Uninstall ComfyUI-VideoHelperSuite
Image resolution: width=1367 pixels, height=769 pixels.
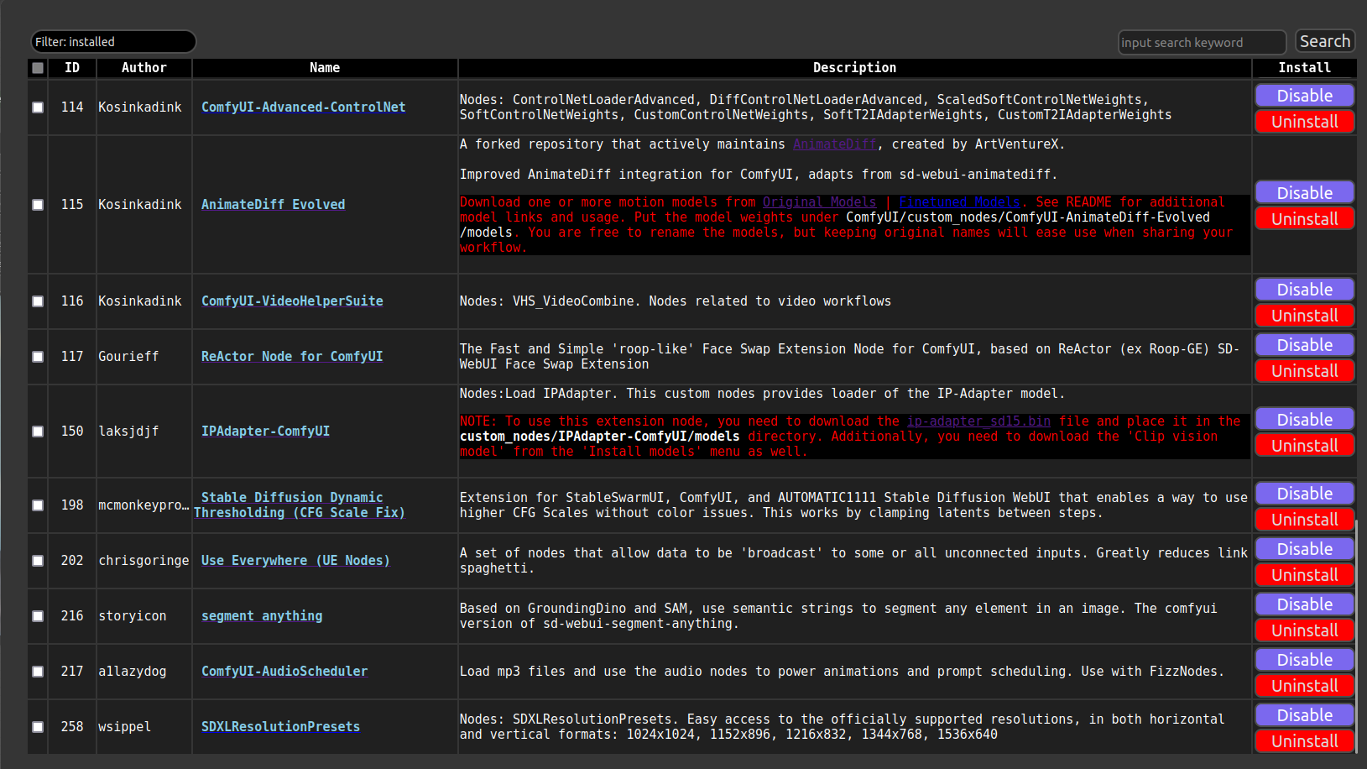tap(1305, 316)
